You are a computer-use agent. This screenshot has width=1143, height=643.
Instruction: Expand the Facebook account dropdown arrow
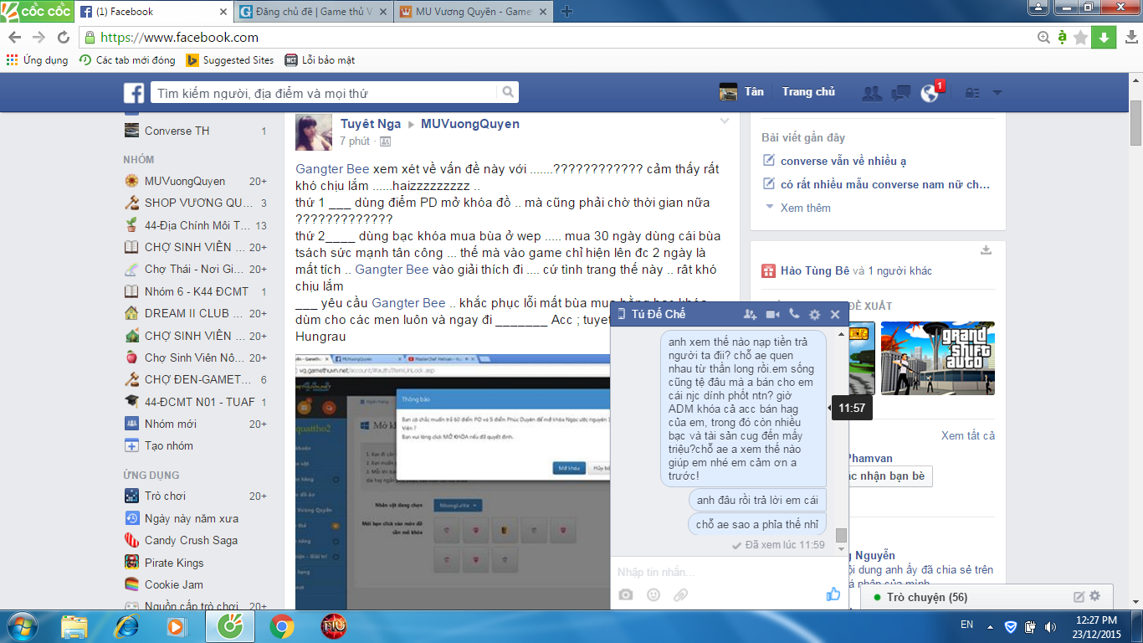tap(997, 93)
